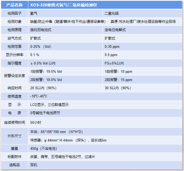Click the 检测因子 row label

click(15, 13)
